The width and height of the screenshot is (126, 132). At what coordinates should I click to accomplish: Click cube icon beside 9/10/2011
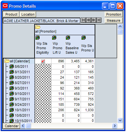[x=12, y=94]
